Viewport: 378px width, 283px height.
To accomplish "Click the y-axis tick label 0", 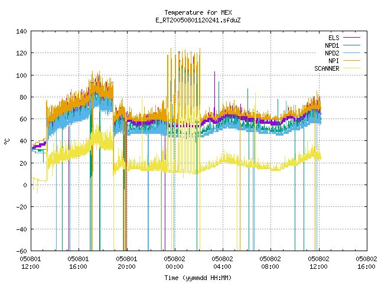I will [25, 185].
